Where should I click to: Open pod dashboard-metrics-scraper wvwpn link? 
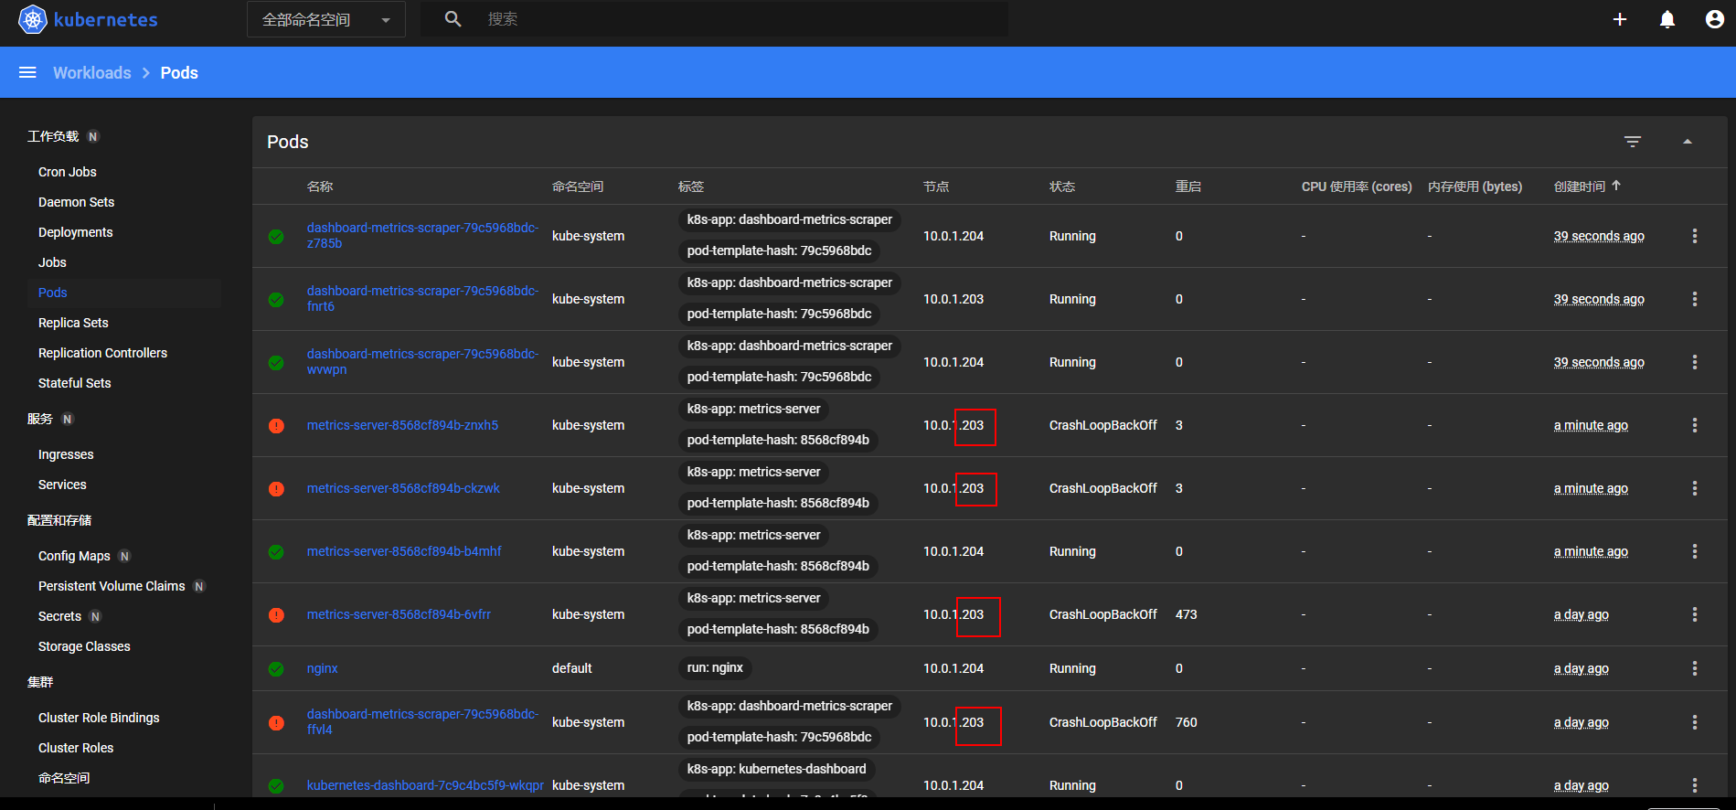(x=422, y=362)
